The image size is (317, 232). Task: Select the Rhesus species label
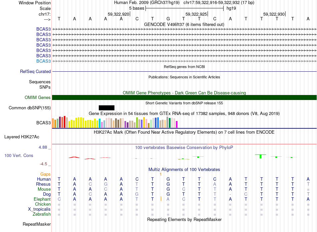tap(43, 184)
